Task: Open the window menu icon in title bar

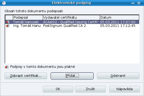Action: [x=4, y=3]
